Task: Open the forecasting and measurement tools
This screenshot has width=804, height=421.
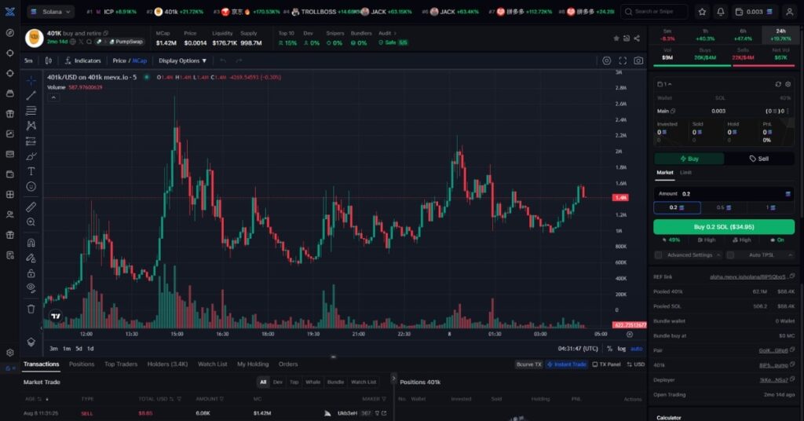Action: (31, 141)
